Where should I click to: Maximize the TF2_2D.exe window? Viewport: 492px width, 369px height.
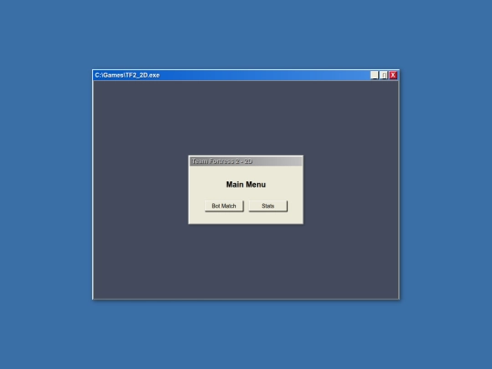(384, 75)
